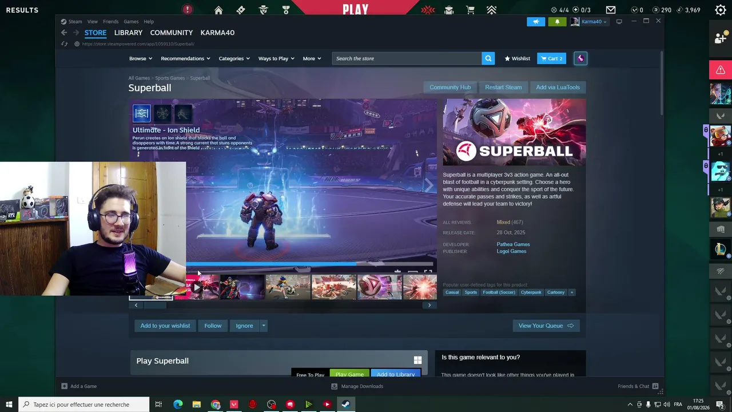The height and width of the screenshot is (412, 732).
Task: Open Steam from the Windows taskbar
Action: [x=345, y=405]
